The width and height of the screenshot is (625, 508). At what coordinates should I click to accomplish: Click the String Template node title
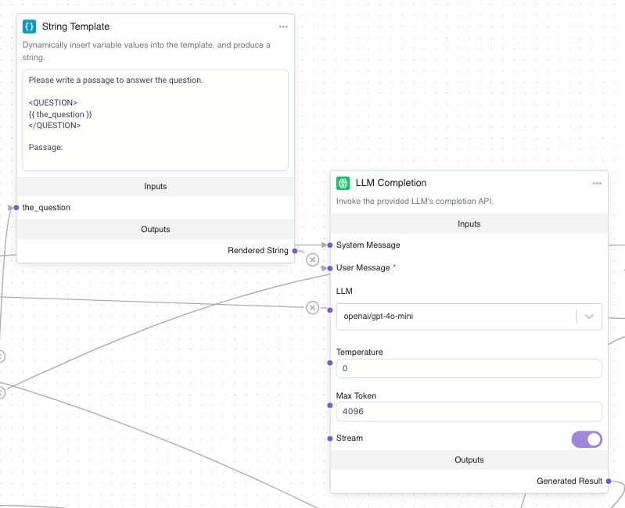[76, 27]
